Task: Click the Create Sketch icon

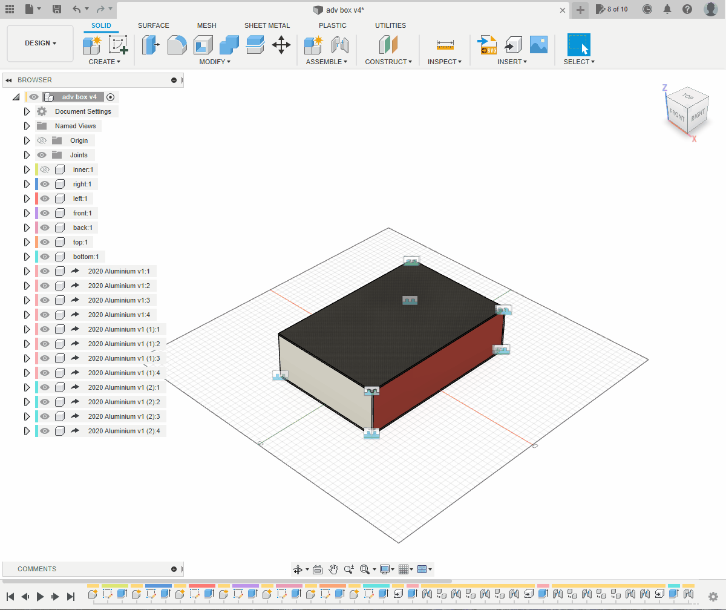Action: point(118,45)
